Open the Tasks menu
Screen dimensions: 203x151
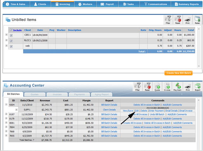tap(129, 4)
